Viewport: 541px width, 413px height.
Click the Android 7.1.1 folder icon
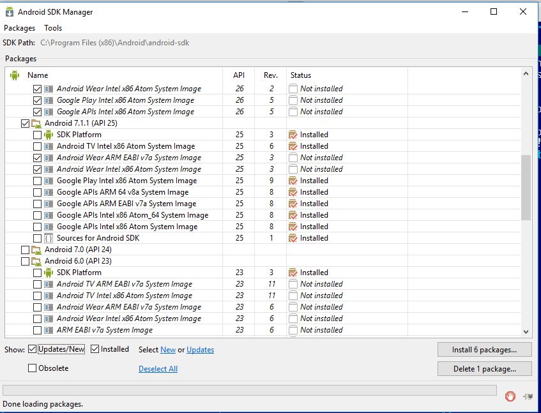tap(36, 123)
